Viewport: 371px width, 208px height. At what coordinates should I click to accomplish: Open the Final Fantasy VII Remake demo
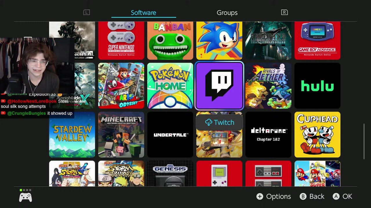click(x=268, y=41)
